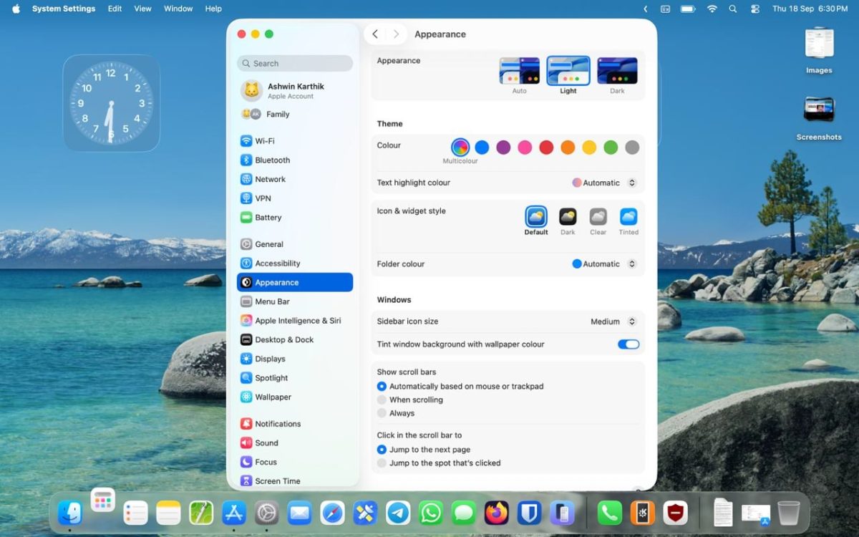Open Family settings in sidebar
Image resolution: width=859 pixels, height=537 pixels.
(x=295, y=114)
